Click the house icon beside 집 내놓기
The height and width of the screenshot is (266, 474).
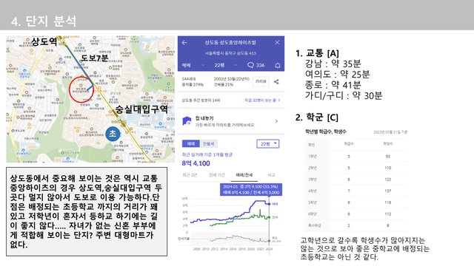(x=187, y=121)
